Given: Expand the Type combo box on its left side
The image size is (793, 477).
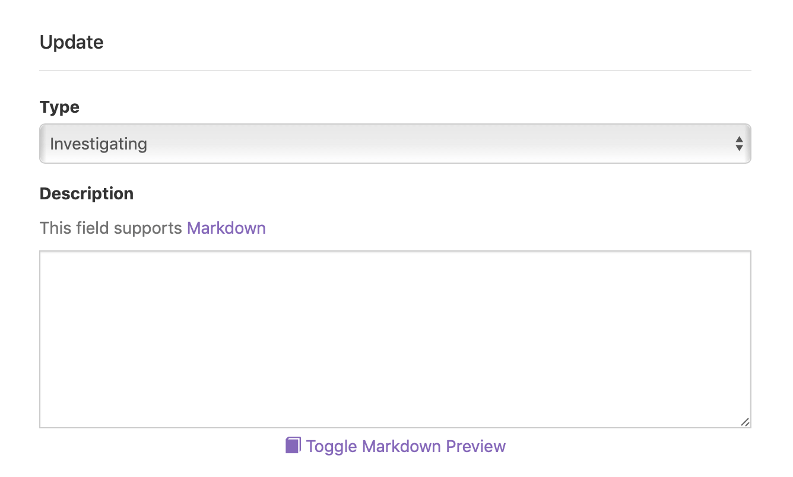Looking at the screenshot, I should coord(99,144).
